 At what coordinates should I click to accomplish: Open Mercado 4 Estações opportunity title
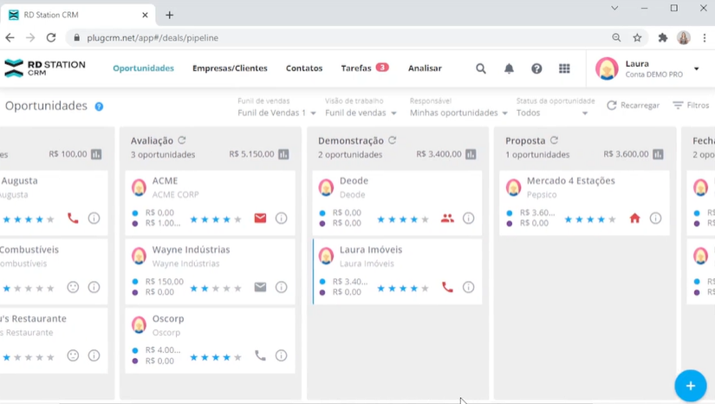coord(571,180)
